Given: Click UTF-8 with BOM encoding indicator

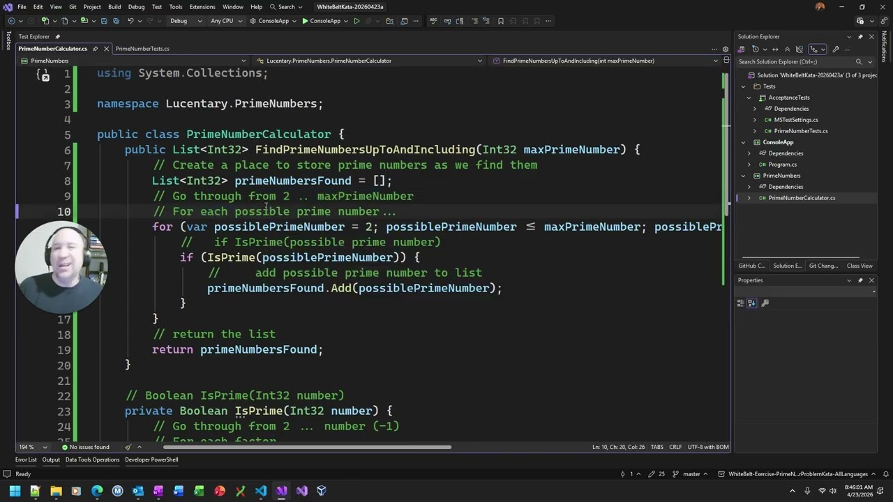Looking at the screenshot, I should point(708,447).
